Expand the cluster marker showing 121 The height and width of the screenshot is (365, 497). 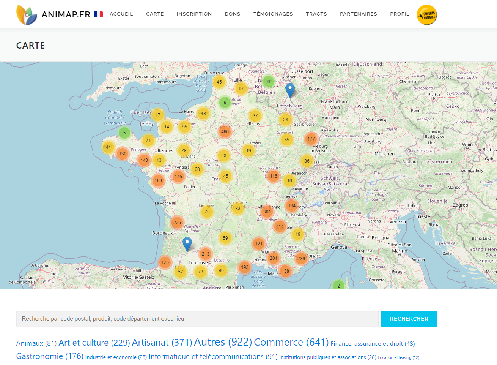point(259,244)
